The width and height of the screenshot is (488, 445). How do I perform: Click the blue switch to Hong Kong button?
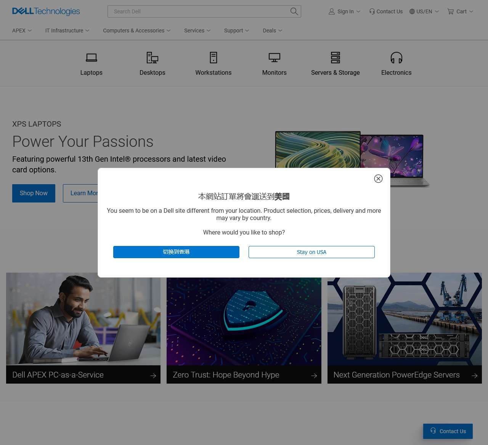tap(176, 252)
